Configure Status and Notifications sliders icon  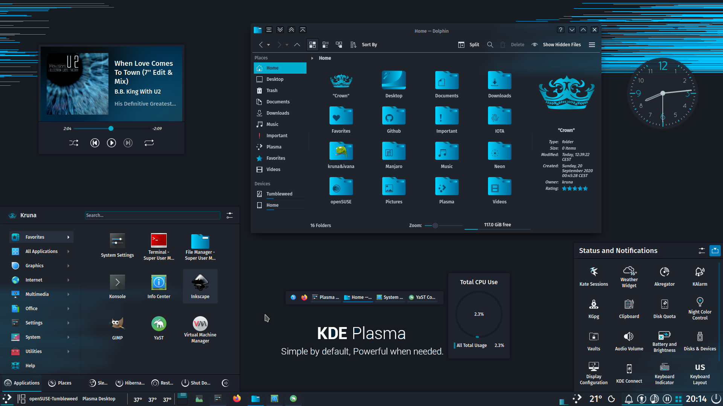click(702, 251)
